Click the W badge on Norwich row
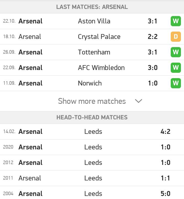 [176, 83]
